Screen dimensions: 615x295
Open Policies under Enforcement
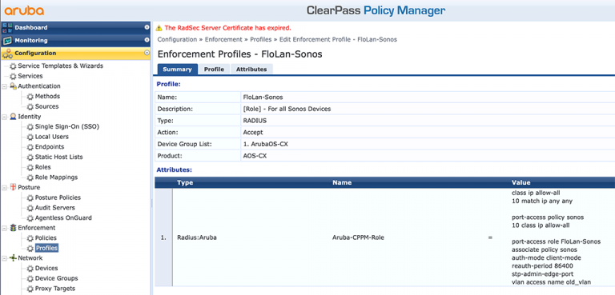tap(46, 237)
